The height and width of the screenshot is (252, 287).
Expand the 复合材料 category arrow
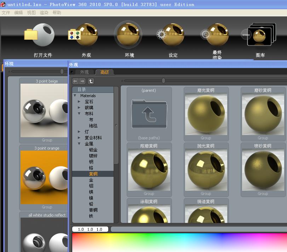[x=79, y=138]
